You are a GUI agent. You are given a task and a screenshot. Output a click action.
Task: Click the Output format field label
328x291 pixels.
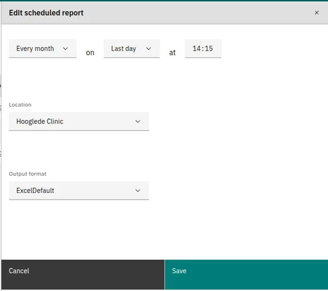click(x=27, y=174)
